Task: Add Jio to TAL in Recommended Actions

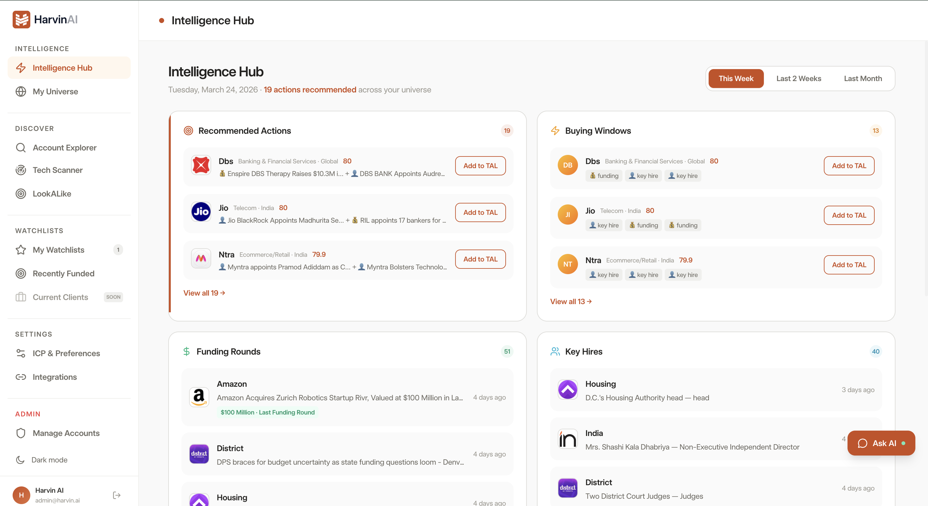Action: point(480,213)
